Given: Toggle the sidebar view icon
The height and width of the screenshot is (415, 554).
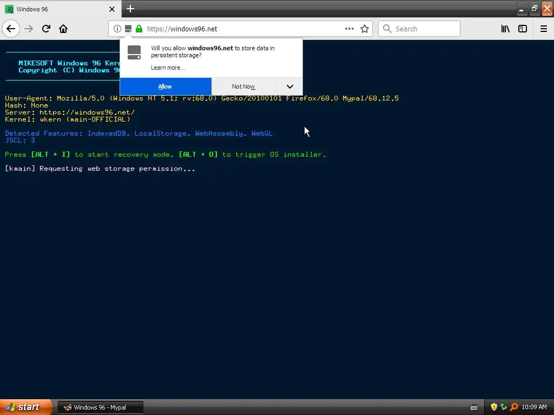Looking at the screenshot, I should click(523, 29).
